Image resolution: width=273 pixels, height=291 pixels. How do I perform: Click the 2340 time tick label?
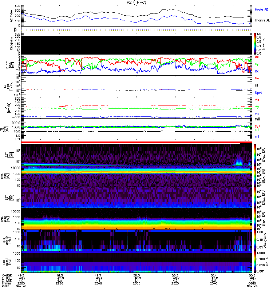point(214,283)
